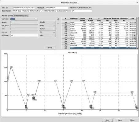Click the Save button

click(120, 120)
